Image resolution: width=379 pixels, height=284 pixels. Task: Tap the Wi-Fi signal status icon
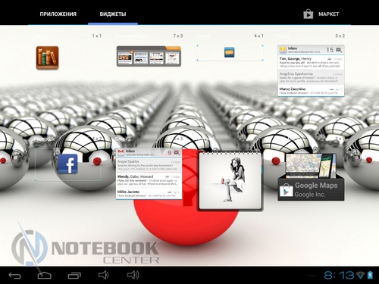pyautogui.click(x=361, y=275)
